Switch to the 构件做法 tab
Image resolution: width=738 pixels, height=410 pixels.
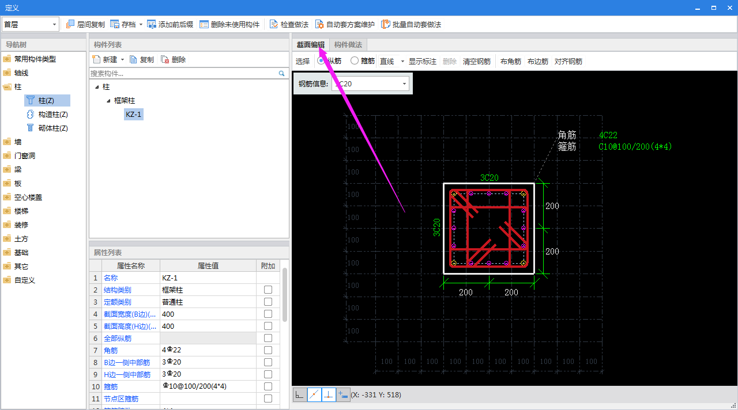[x=348, y=45]
